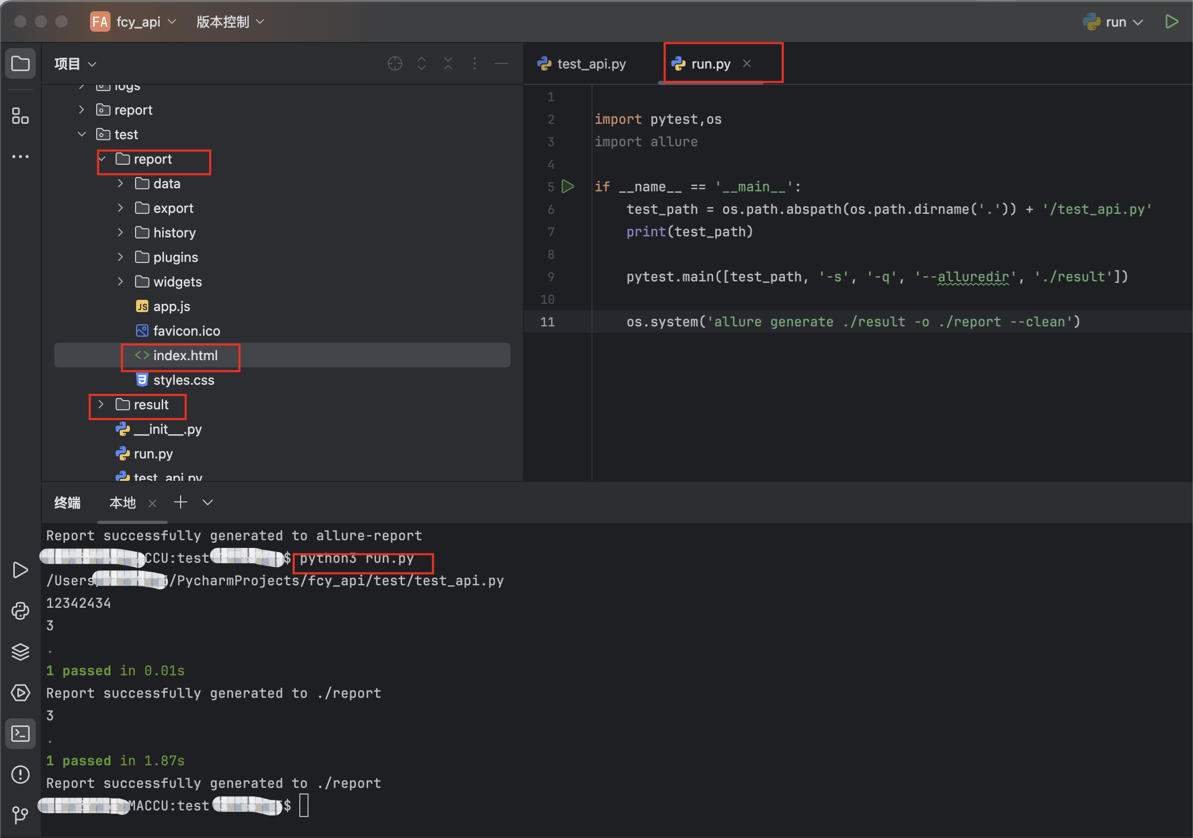Open the Problems tool window icon
The width and height of the screenshot is (1193, 838).
tap(20, 774)
